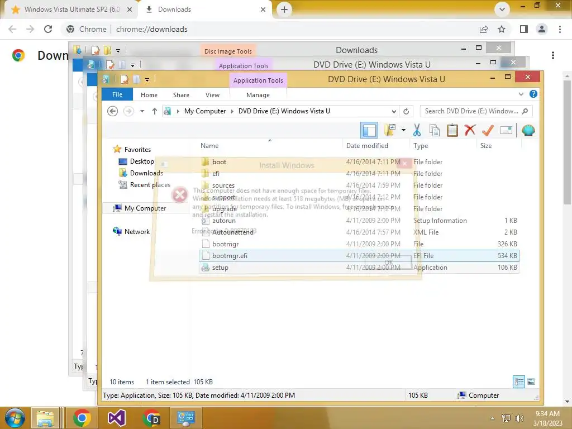Select My Computer in navigation pane
Screen dimensions: 572x429
[x=145, y=208]
